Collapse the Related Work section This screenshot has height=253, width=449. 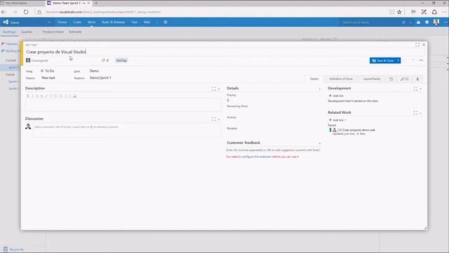[421, 113]
